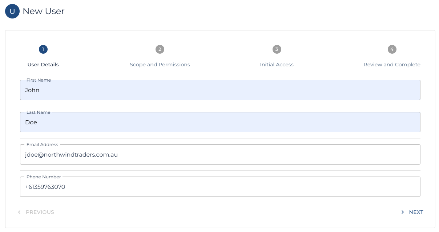Select the Review and Complete step label
Viewport: 439px width, 232px height.
coord(392,65)
